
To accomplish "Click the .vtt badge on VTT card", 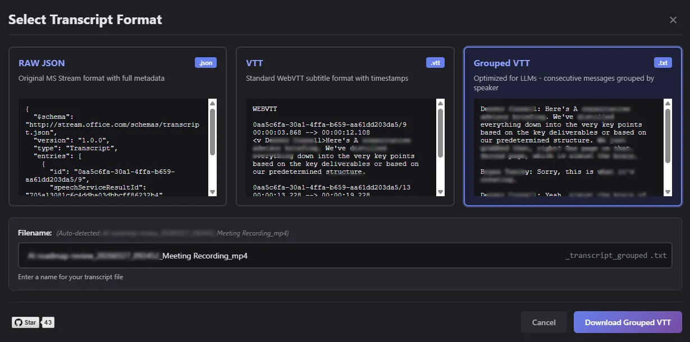I will point(435,63).
